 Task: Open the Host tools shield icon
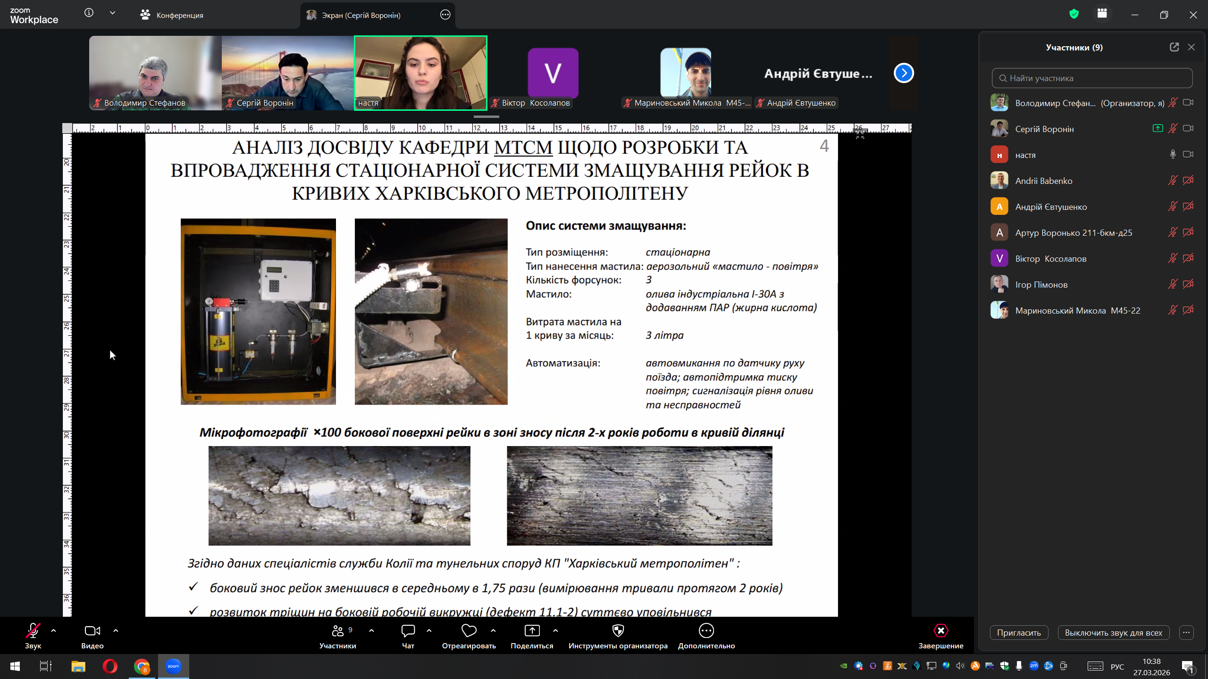[x=618, y=631]
